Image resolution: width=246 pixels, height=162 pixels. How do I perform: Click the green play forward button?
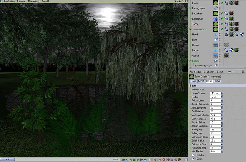tap(138, 160)
